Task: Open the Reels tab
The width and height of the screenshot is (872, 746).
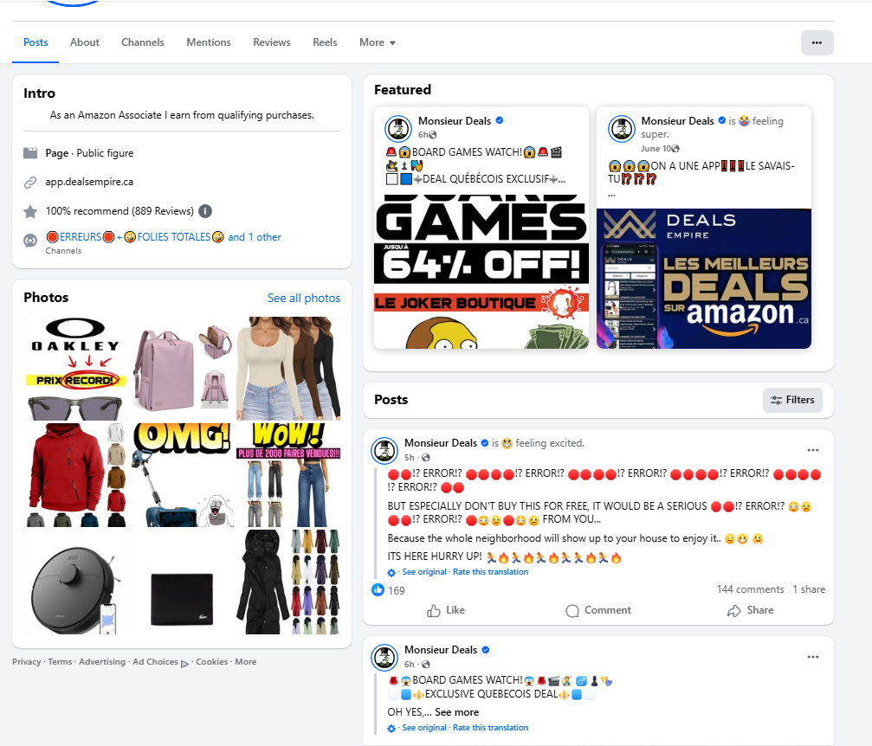Action: pos(325,42)
